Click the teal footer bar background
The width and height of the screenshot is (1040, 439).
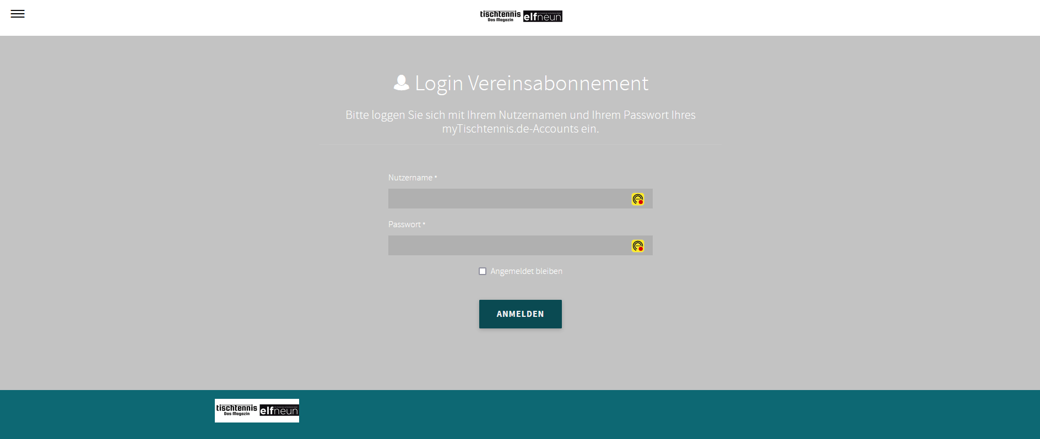661,415
